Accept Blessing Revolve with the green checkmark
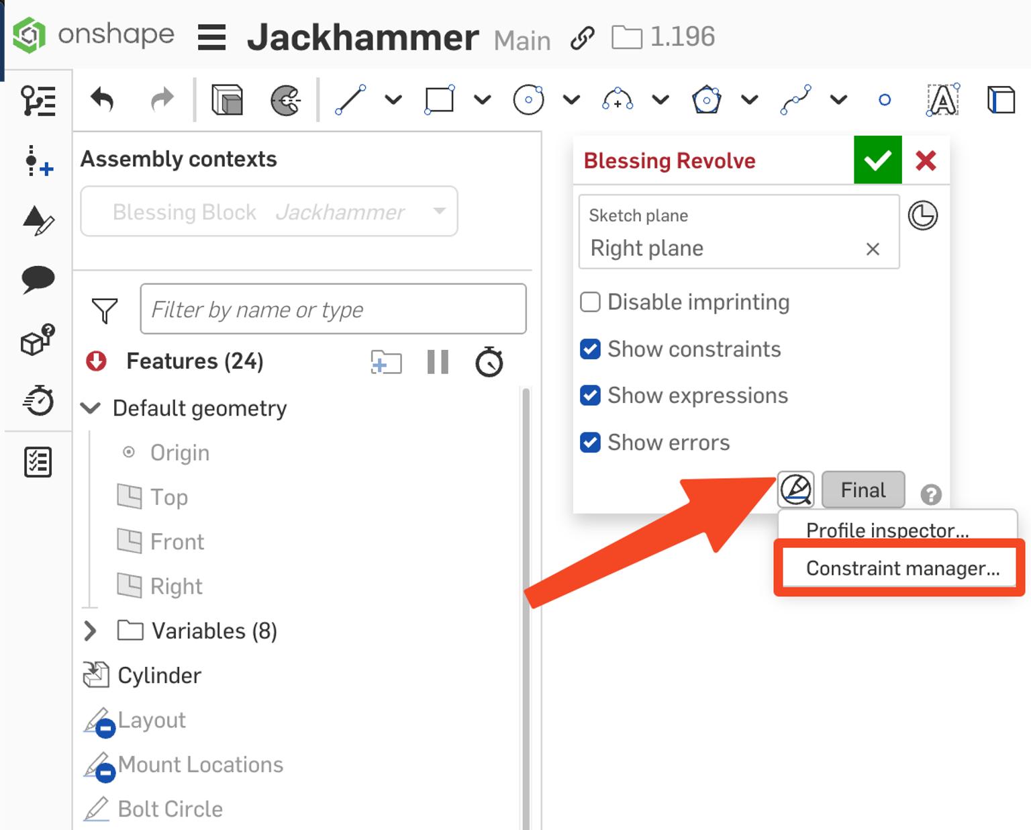The height and width of the screenshot is (830, 1031). point(877,160)
